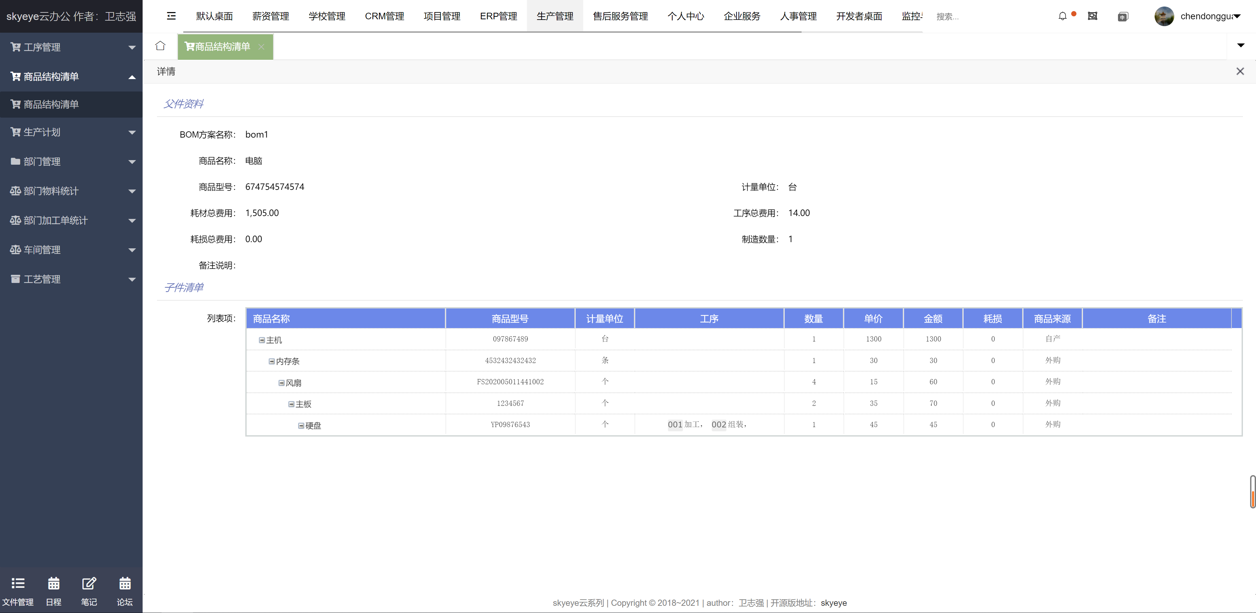The width and height of the screenshot is (1256, 613).
Task: Collapse the 风扇 tree node
Action: click(x=281, y=383)
